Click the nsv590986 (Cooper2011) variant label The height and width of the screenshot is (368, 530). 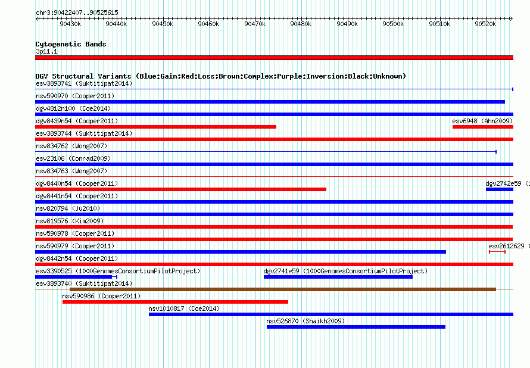[x=101, y=296]
